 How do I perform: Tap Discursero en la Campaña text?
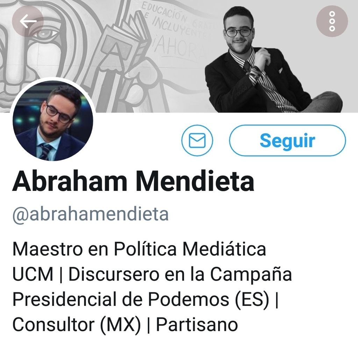click(x=180, y=274)
